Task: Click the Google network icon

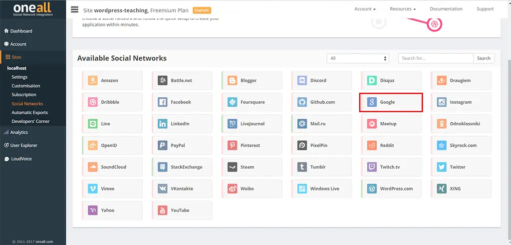Action: 372,102
